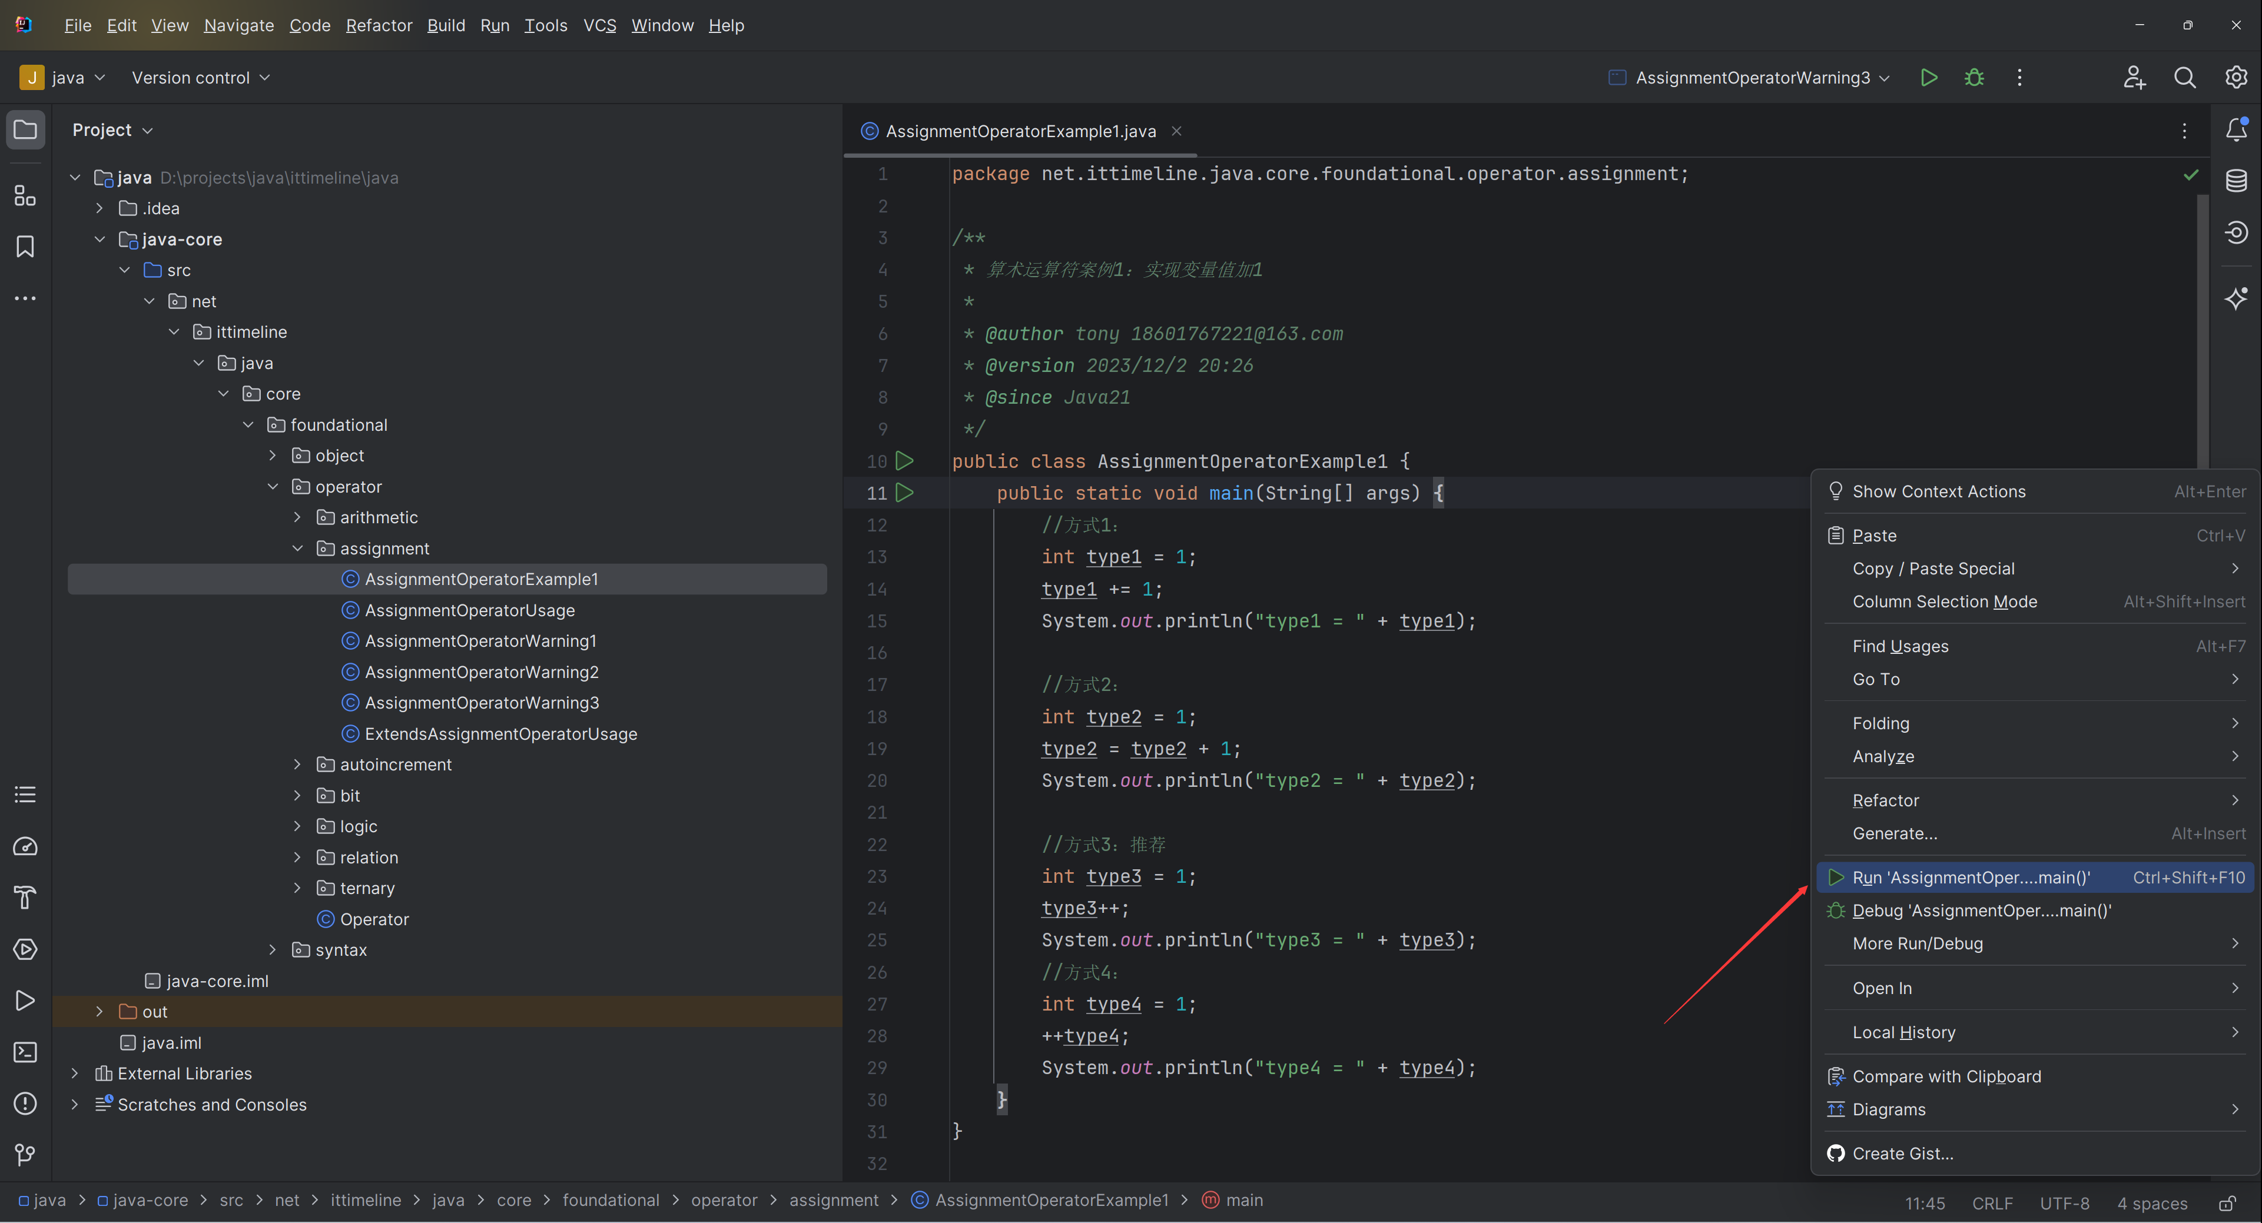Open the File menu

click(x=77, y=25)
